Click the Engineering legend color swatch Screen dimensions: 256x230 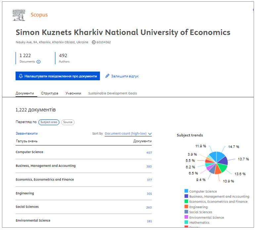coord(186,207)
